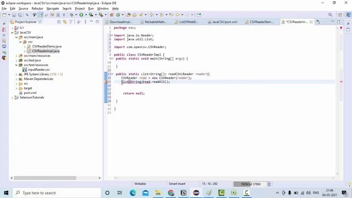The image size is (352, 198).
Task: Click the Run External Tools icon
Action: [x=101, y=15]
